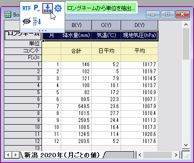Click the RTF rich text icon
This screenshot has width=194, height=163.
click(x=27, y=8)
